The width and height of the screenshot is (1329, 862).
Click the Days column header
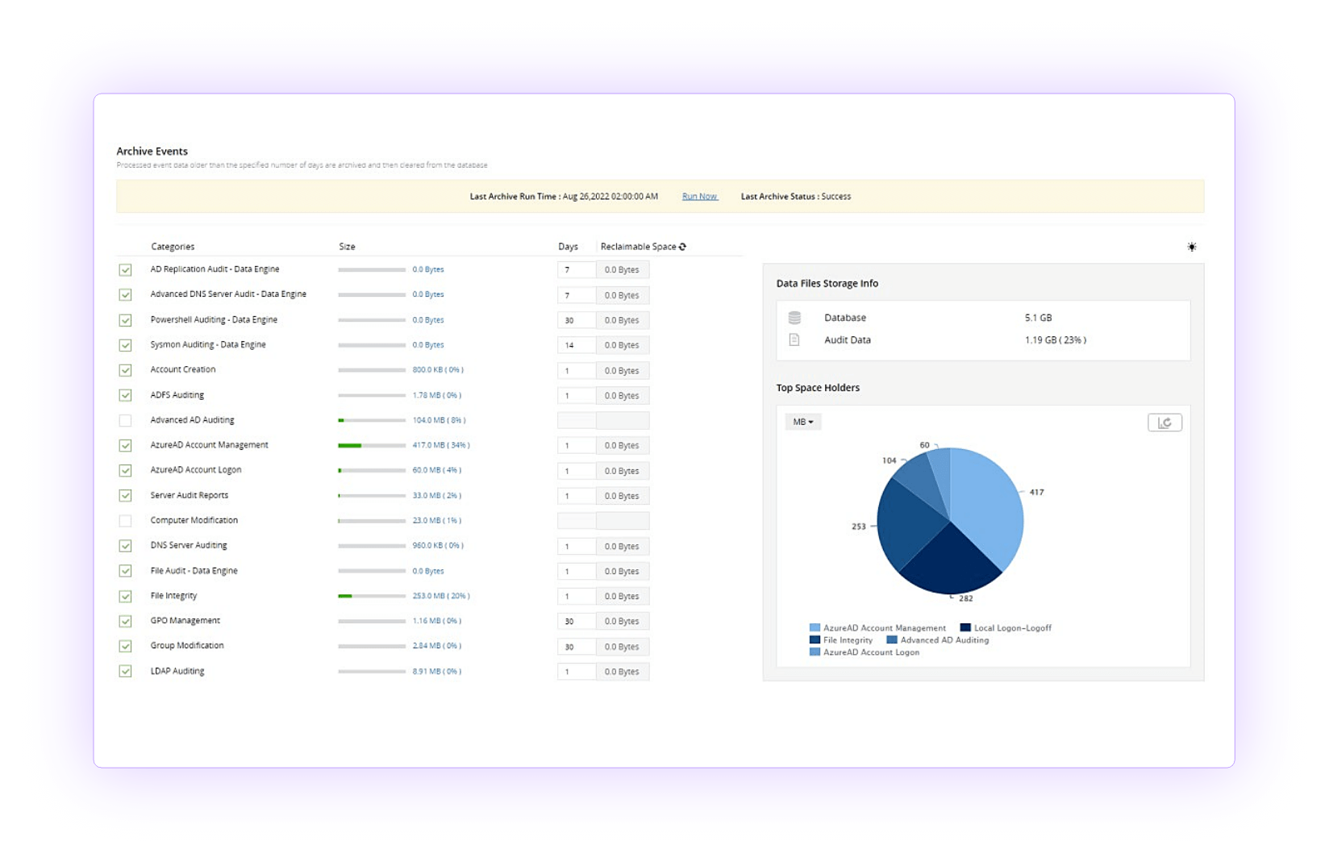tap(568, 247)
